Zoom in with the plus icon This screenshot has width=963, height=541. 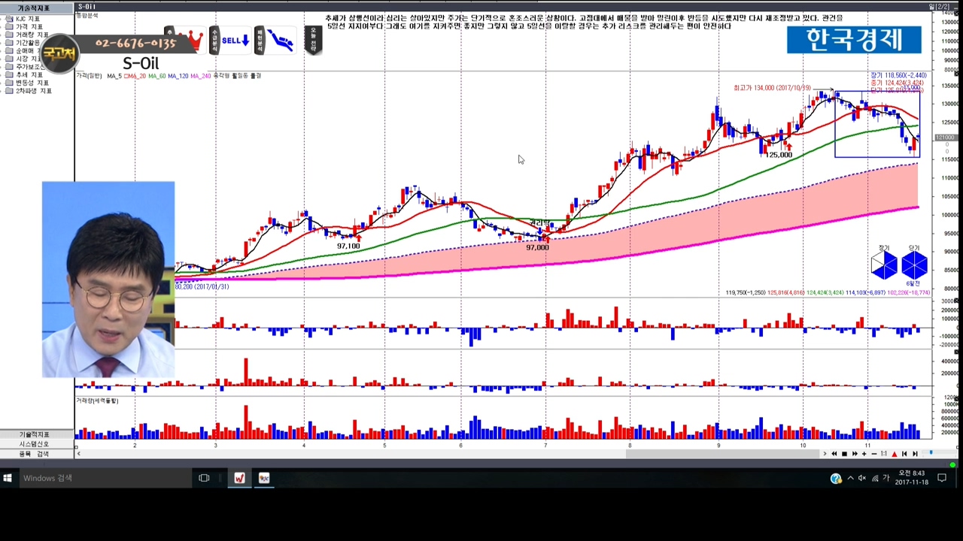coord(864,454)
